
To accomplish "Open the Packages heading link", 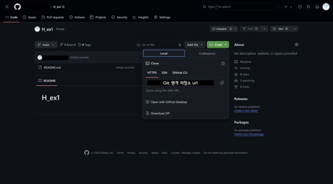I will tap(241, 123).
